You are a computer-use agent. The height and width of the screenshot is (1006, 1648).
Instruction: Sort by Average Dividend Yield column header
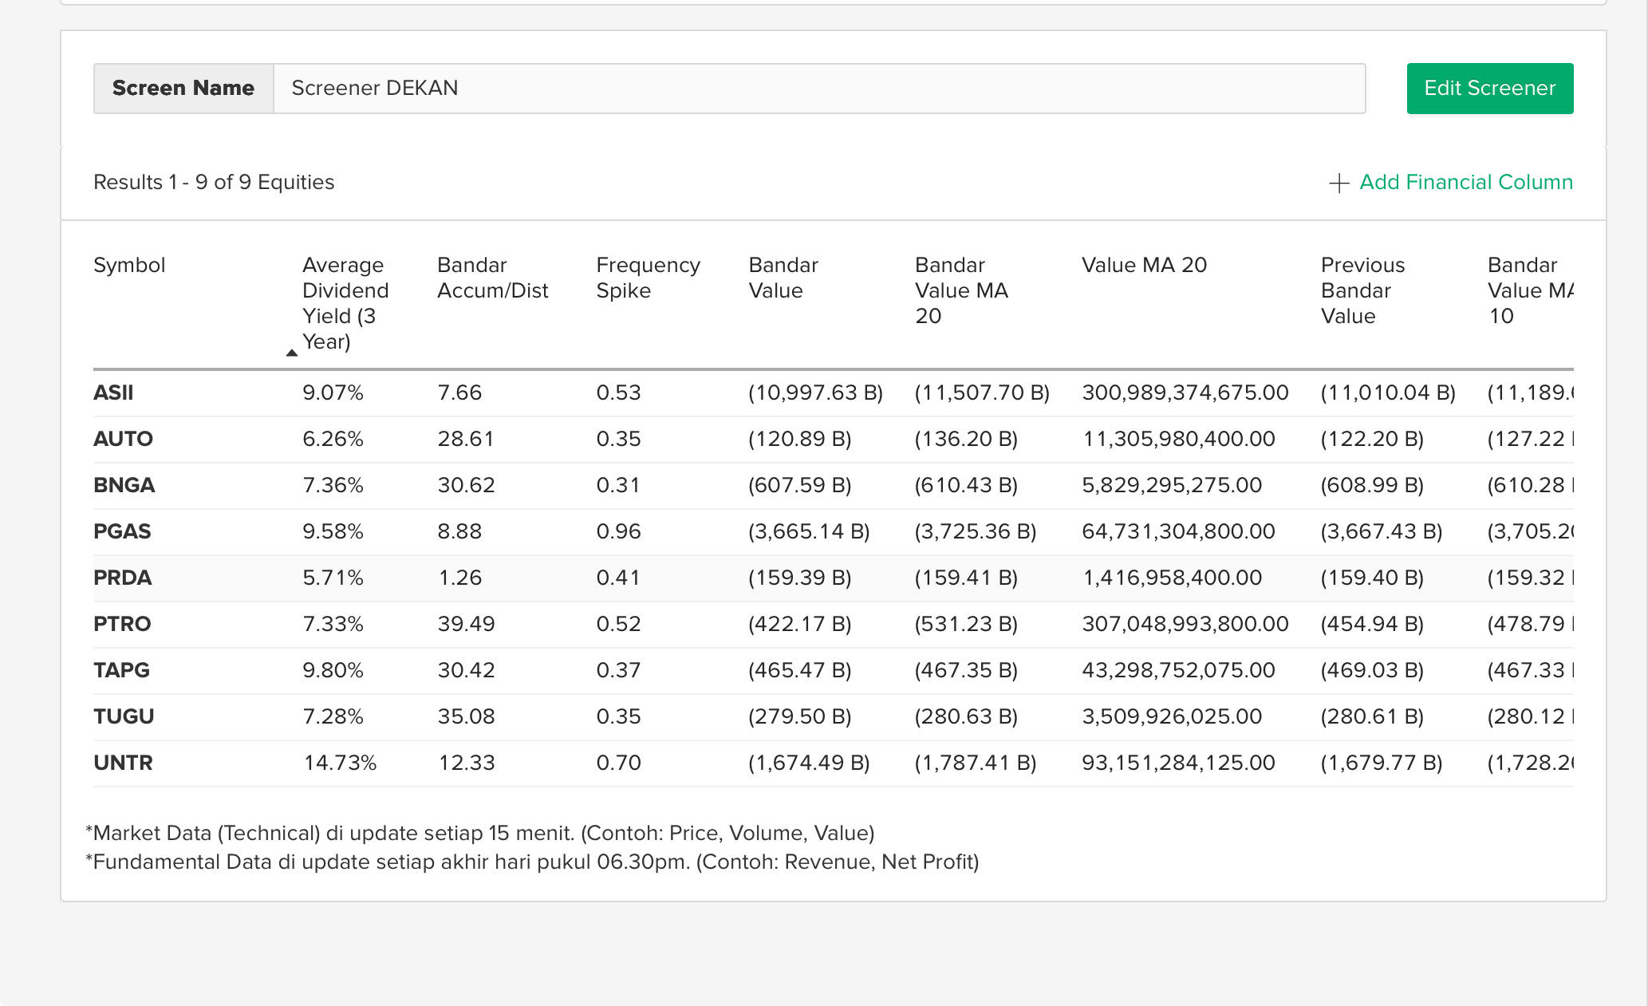point(345,303)
